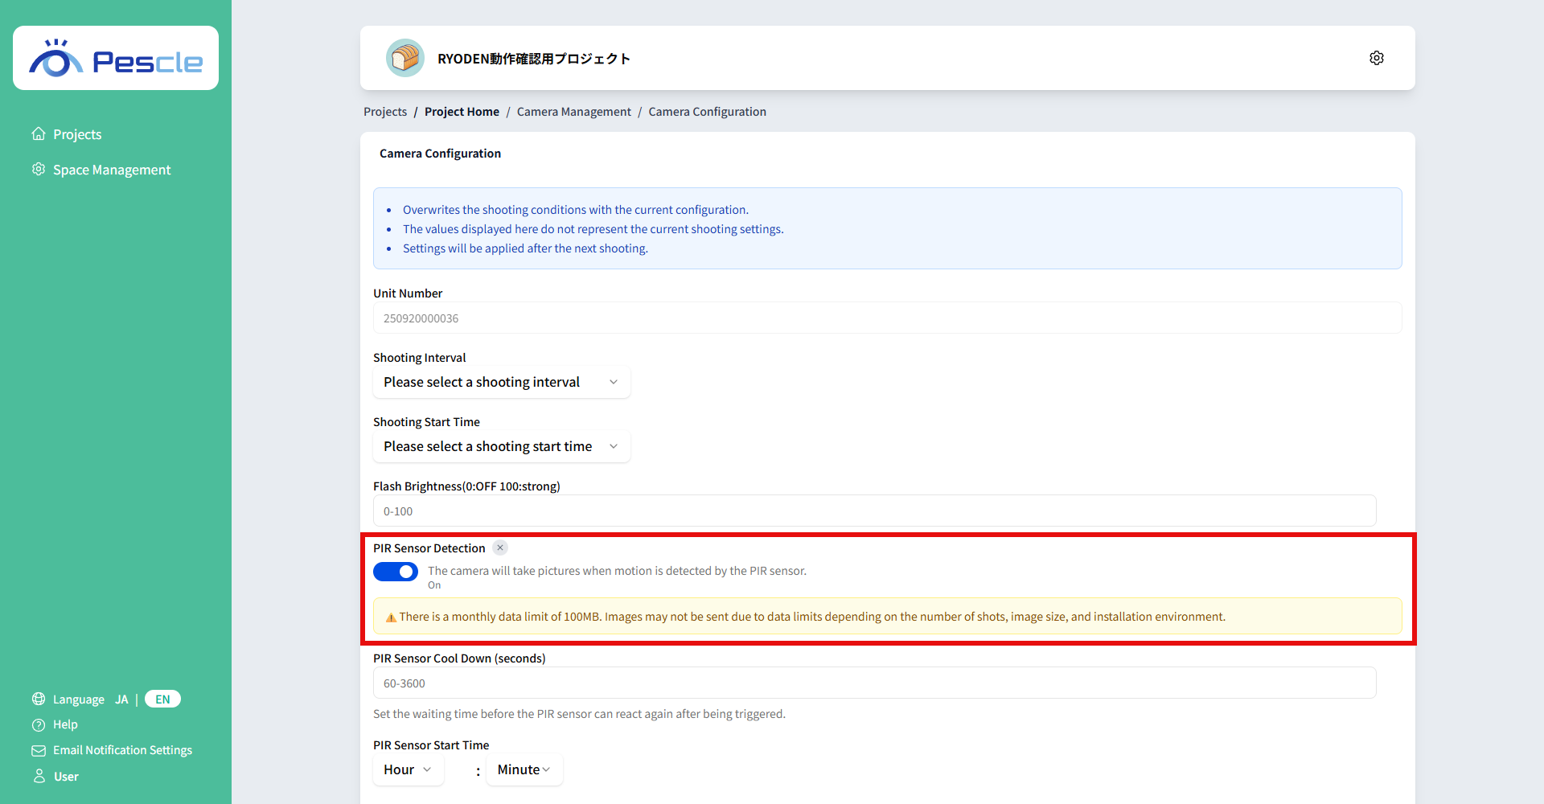The height and width of the screenshot is (804, 1544).
Task: Open the shooting start time dropdown
Action: (502, 446)
